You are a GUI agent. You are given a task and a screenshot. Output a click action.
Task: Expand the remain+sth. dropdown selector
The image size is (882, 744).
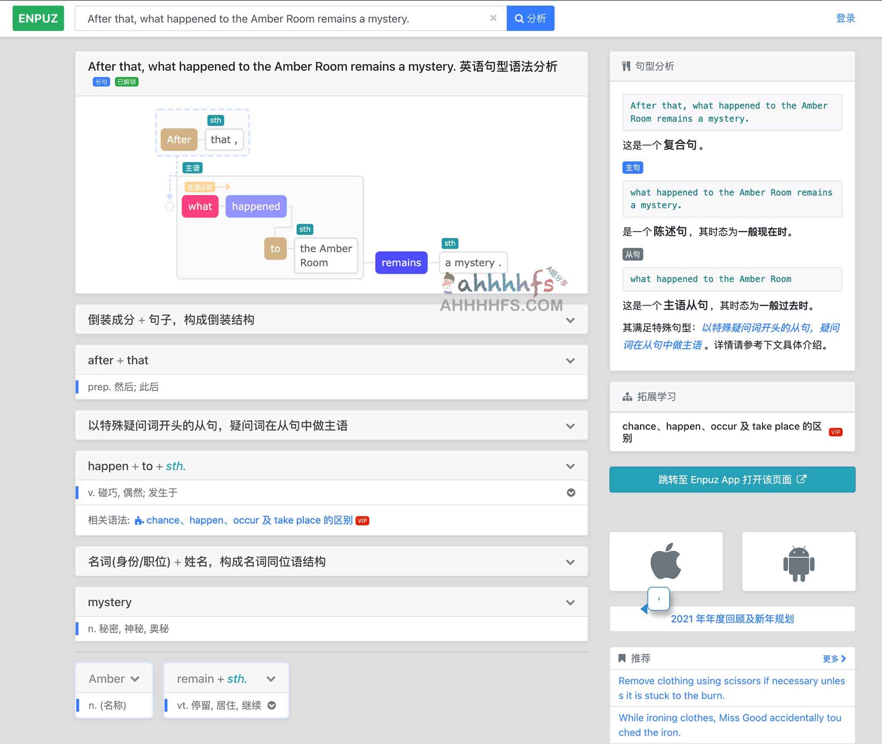[x=273, y=679]
